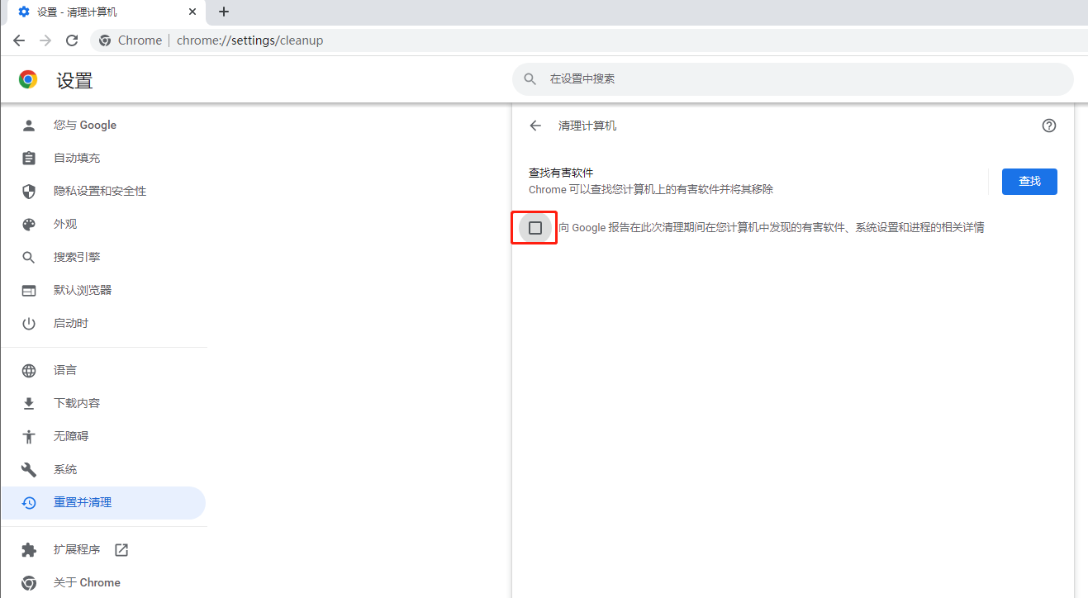Select 自动填充 in the sidebar
The height and width of the screenshot is (598, 1088).
(77, 158)
